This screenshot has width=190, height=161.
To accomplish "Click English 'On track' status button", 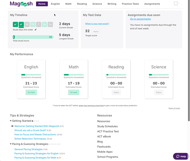I will coord(31,92).
